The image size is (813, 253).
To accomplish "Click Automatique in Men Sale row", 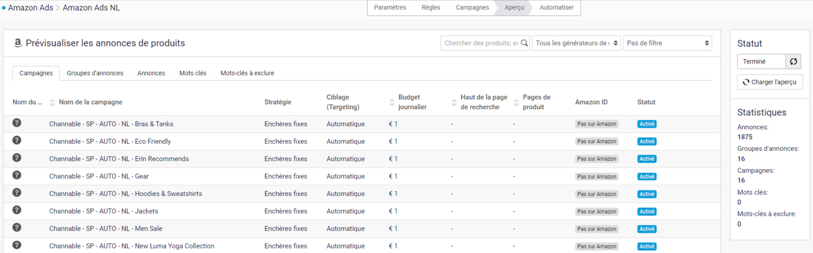I will click(345, 228).
